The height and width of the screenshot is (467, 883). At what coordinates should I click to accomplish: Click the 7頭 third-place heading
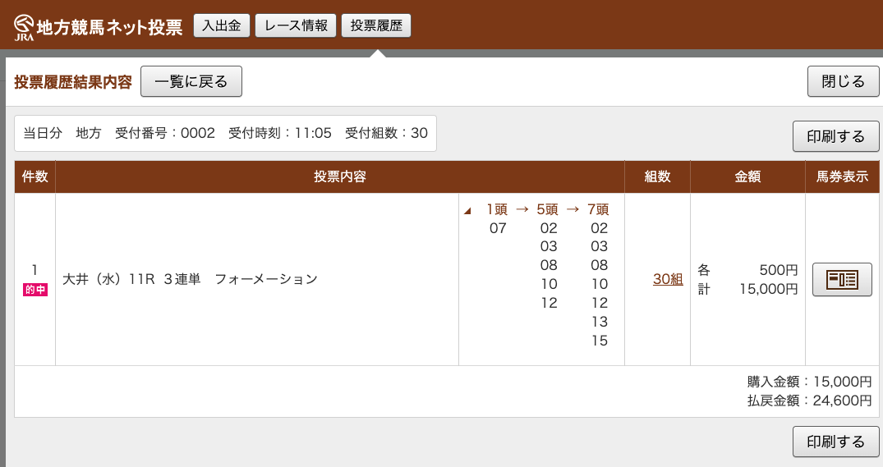(x=598, y=209)
